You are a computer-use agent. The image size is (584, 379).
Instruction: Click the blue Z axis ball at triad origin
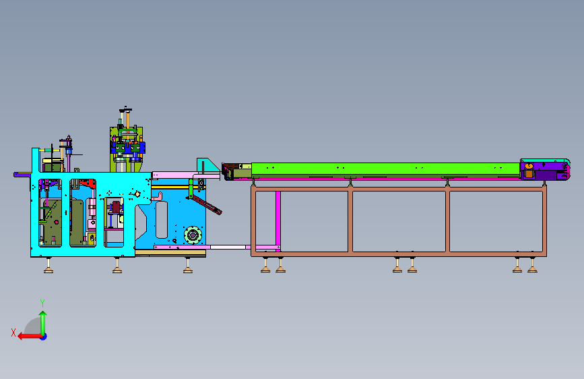[x=44, y=337]
